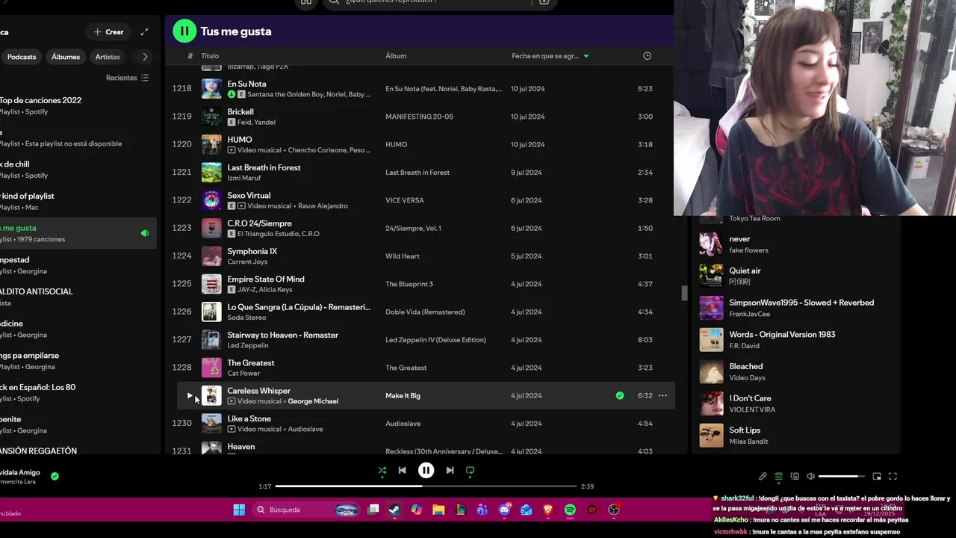
Task: Pause playback using the green header button
Action: (184, 31)
